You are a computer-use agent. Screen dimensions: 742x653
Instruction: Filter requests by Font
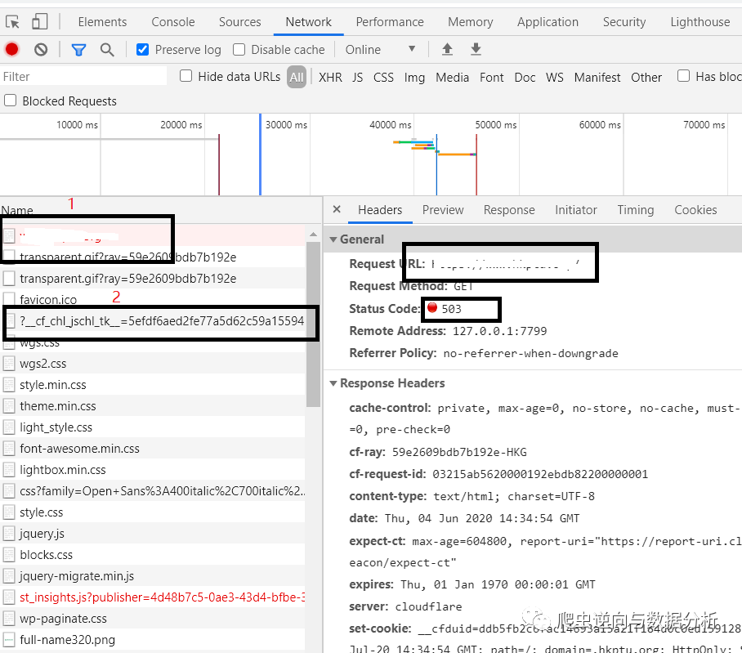coord(492,77)
